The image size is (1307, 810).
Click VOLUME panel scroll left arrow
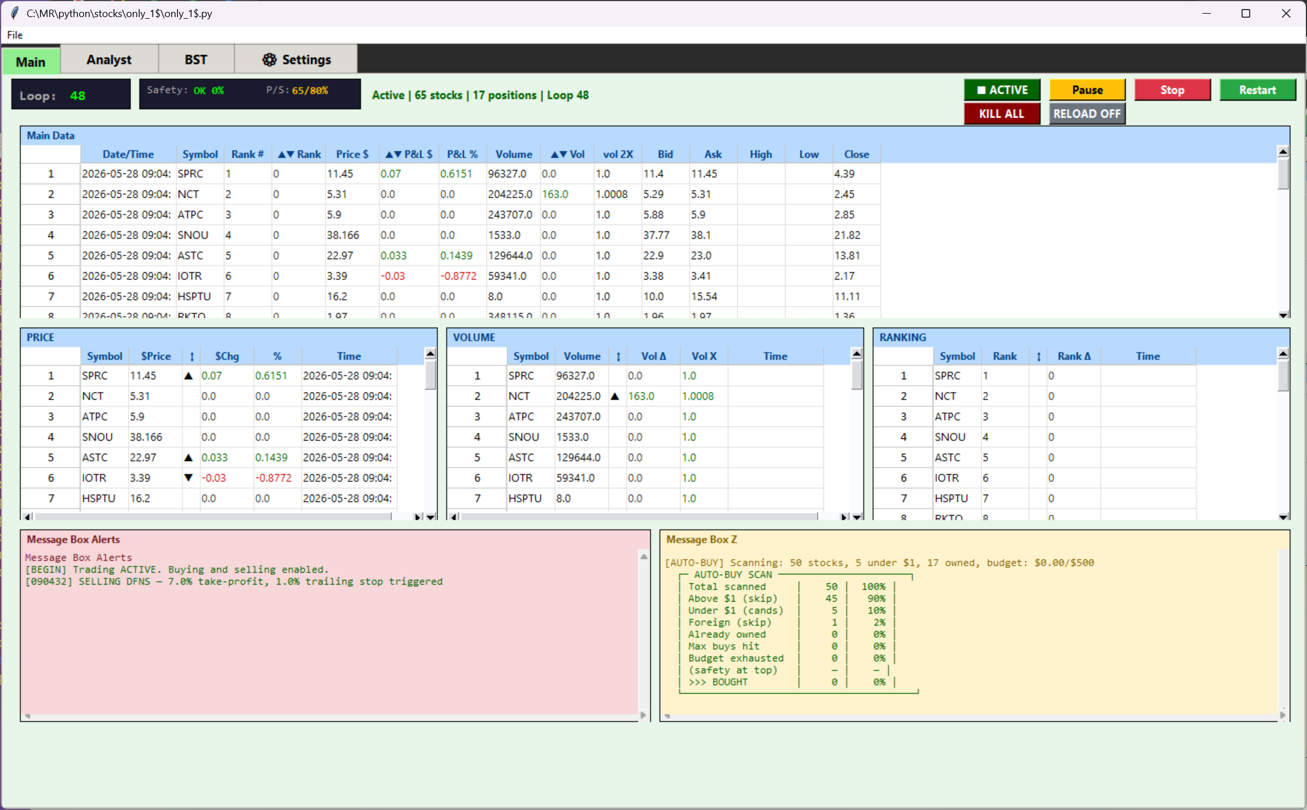[x=454, y=516]
